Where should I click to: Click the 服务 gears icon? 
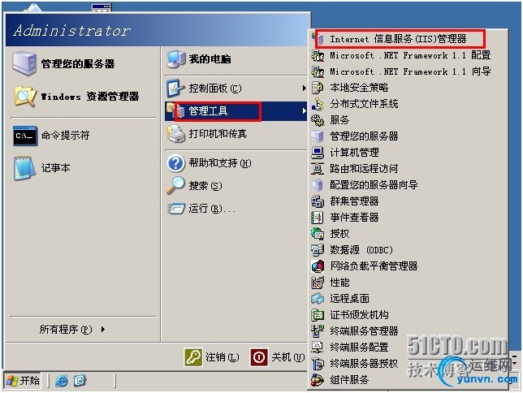[x=318, y=120]
